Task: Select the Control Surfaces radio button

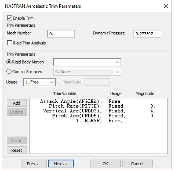Action: pos(9,71)
